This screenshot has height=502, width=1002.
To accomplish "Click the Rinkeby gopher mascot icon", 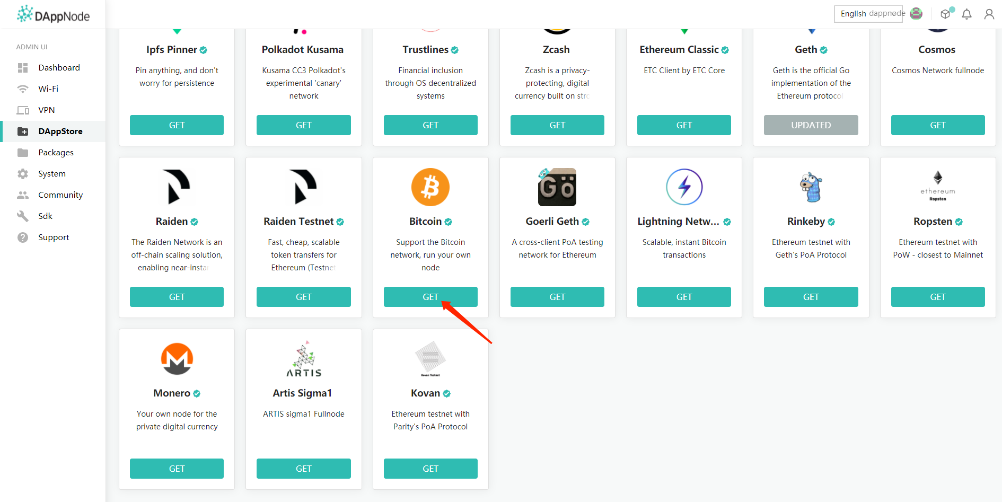I will point(811,187).
